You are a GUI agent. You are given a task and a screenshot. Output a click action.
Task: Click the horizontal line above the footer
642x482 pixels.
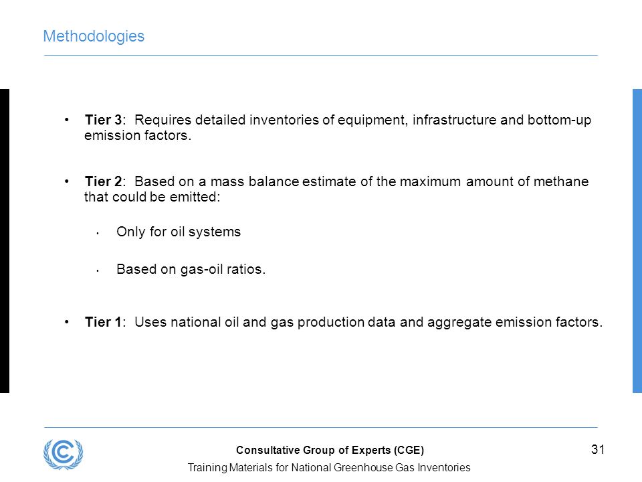point(320,427)
